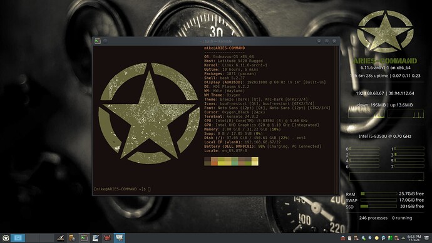Click the yellow circle tray icon

tap(377, 238)
